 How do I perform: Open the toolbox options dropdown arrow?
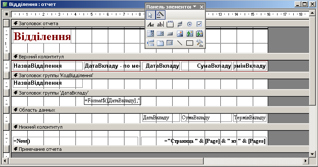pyautogui.click(x=194, y=7)
